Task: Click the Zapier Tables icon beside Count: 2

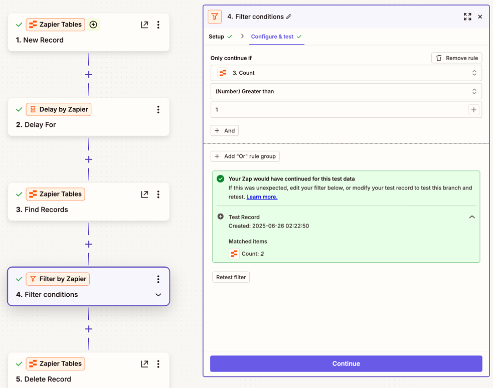Action: 234,254
